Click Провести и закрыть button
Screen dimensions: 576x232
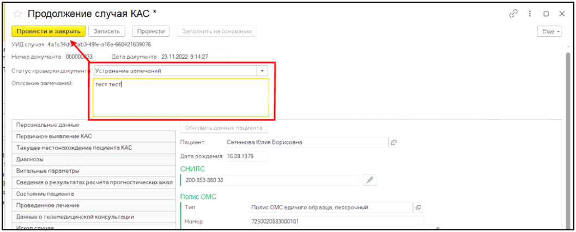click(x=48, y=32)
